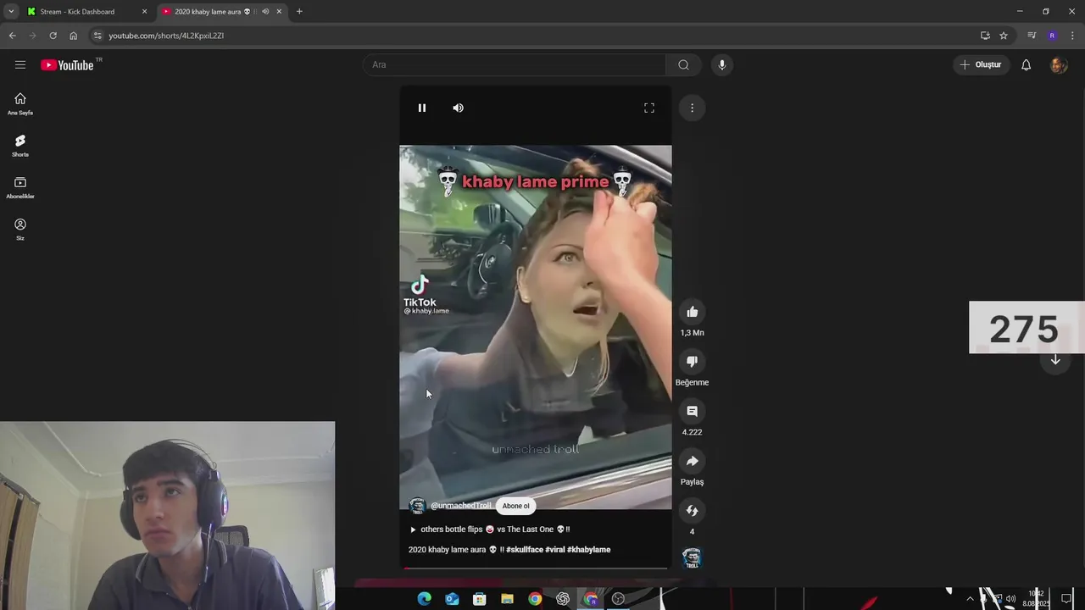Open Outlook from the taskbar
Viewport: 1085px width, 610px height.
452,599
